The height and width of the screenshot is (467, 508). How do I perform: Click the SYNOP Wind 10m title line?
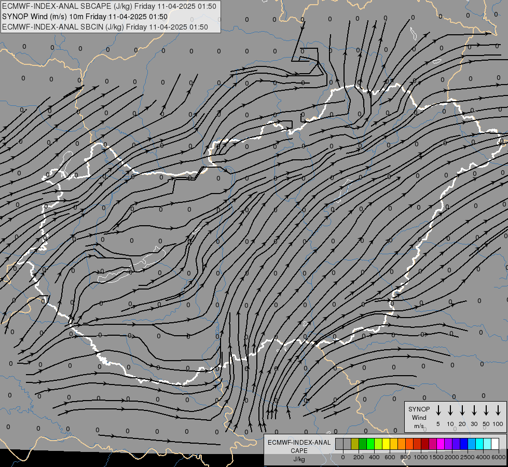coord(85,17)
